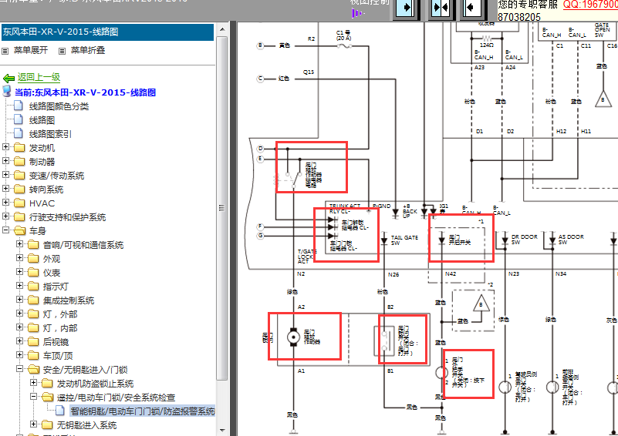Image resolution: width=618 pixels, height=436 pixels.
Task: Click the expand-left-pane view control icon
Action: (x=407, y=8)
